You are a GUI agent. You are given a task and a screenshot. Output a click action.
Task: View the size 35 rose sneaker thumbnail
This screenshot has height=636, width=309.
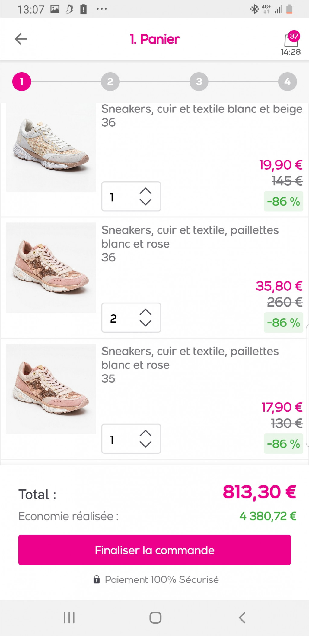pos(51,389)
